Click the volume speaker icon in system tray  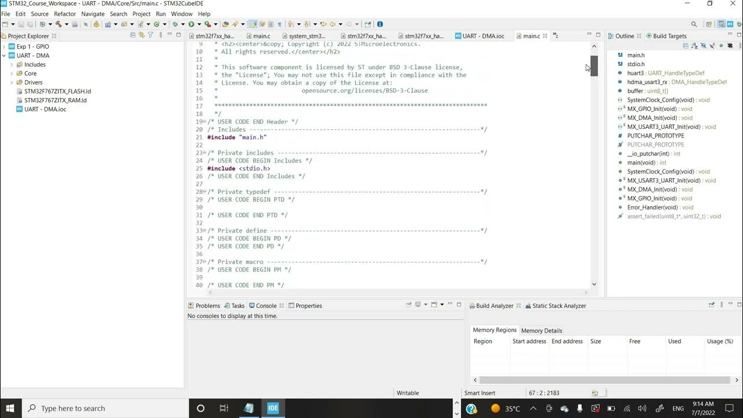coord(641,409)
